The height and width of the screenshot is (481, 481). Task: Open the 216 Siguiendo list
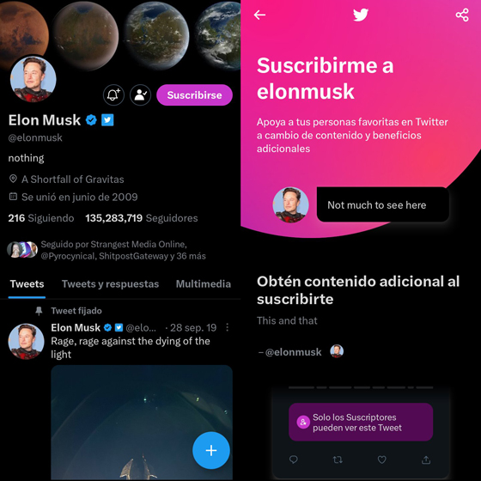click(41, 218)
